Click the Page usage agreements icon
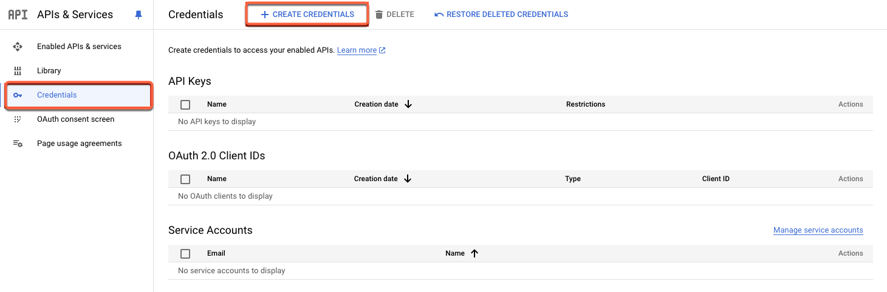 click(x=18, y=144)
